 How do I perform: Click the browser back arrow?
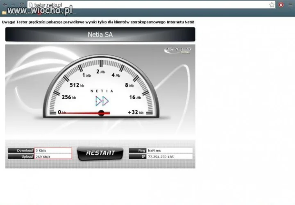click(x=5, y=5)
